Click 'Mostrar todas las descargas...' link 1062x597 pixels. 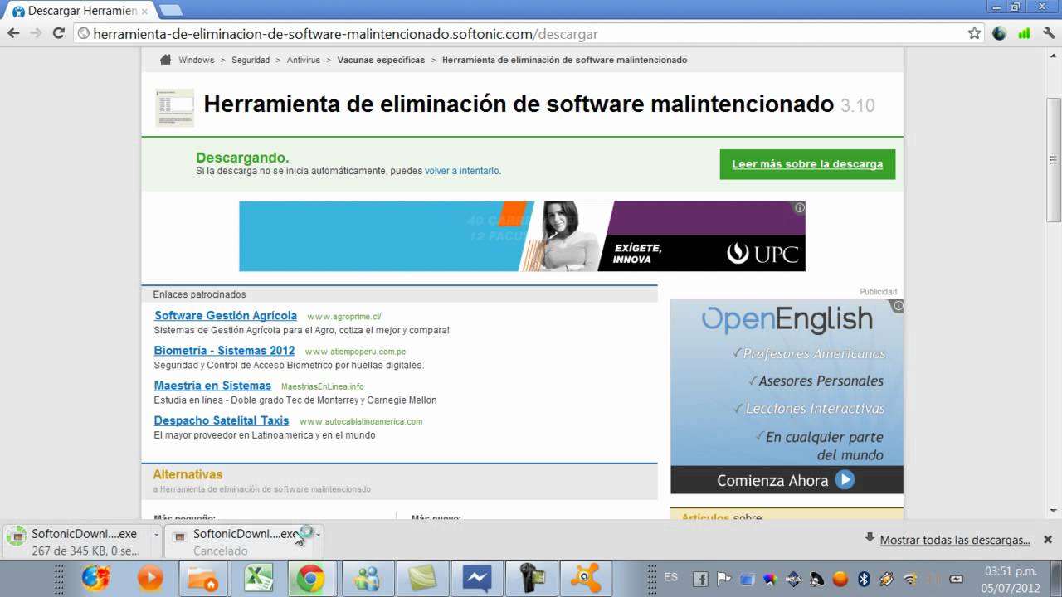pyautogui.click(x=955, y=540)
